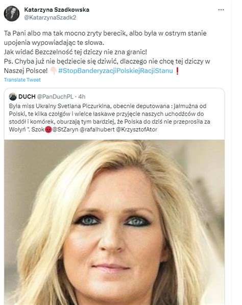Open the three-dot more options menu
The image size is (242, 305).
221,10
